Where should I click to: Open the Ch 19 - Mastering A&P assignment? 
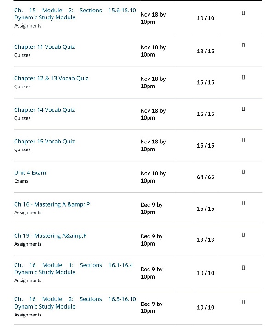click(x=50, y=236)
